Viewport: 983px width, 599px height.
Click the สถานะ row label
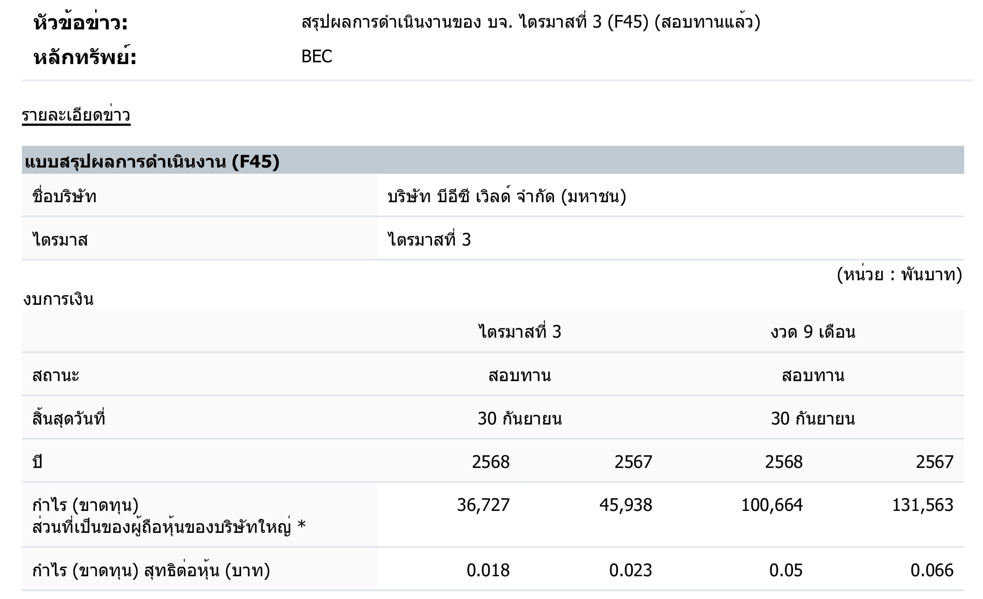click(56, 375)
